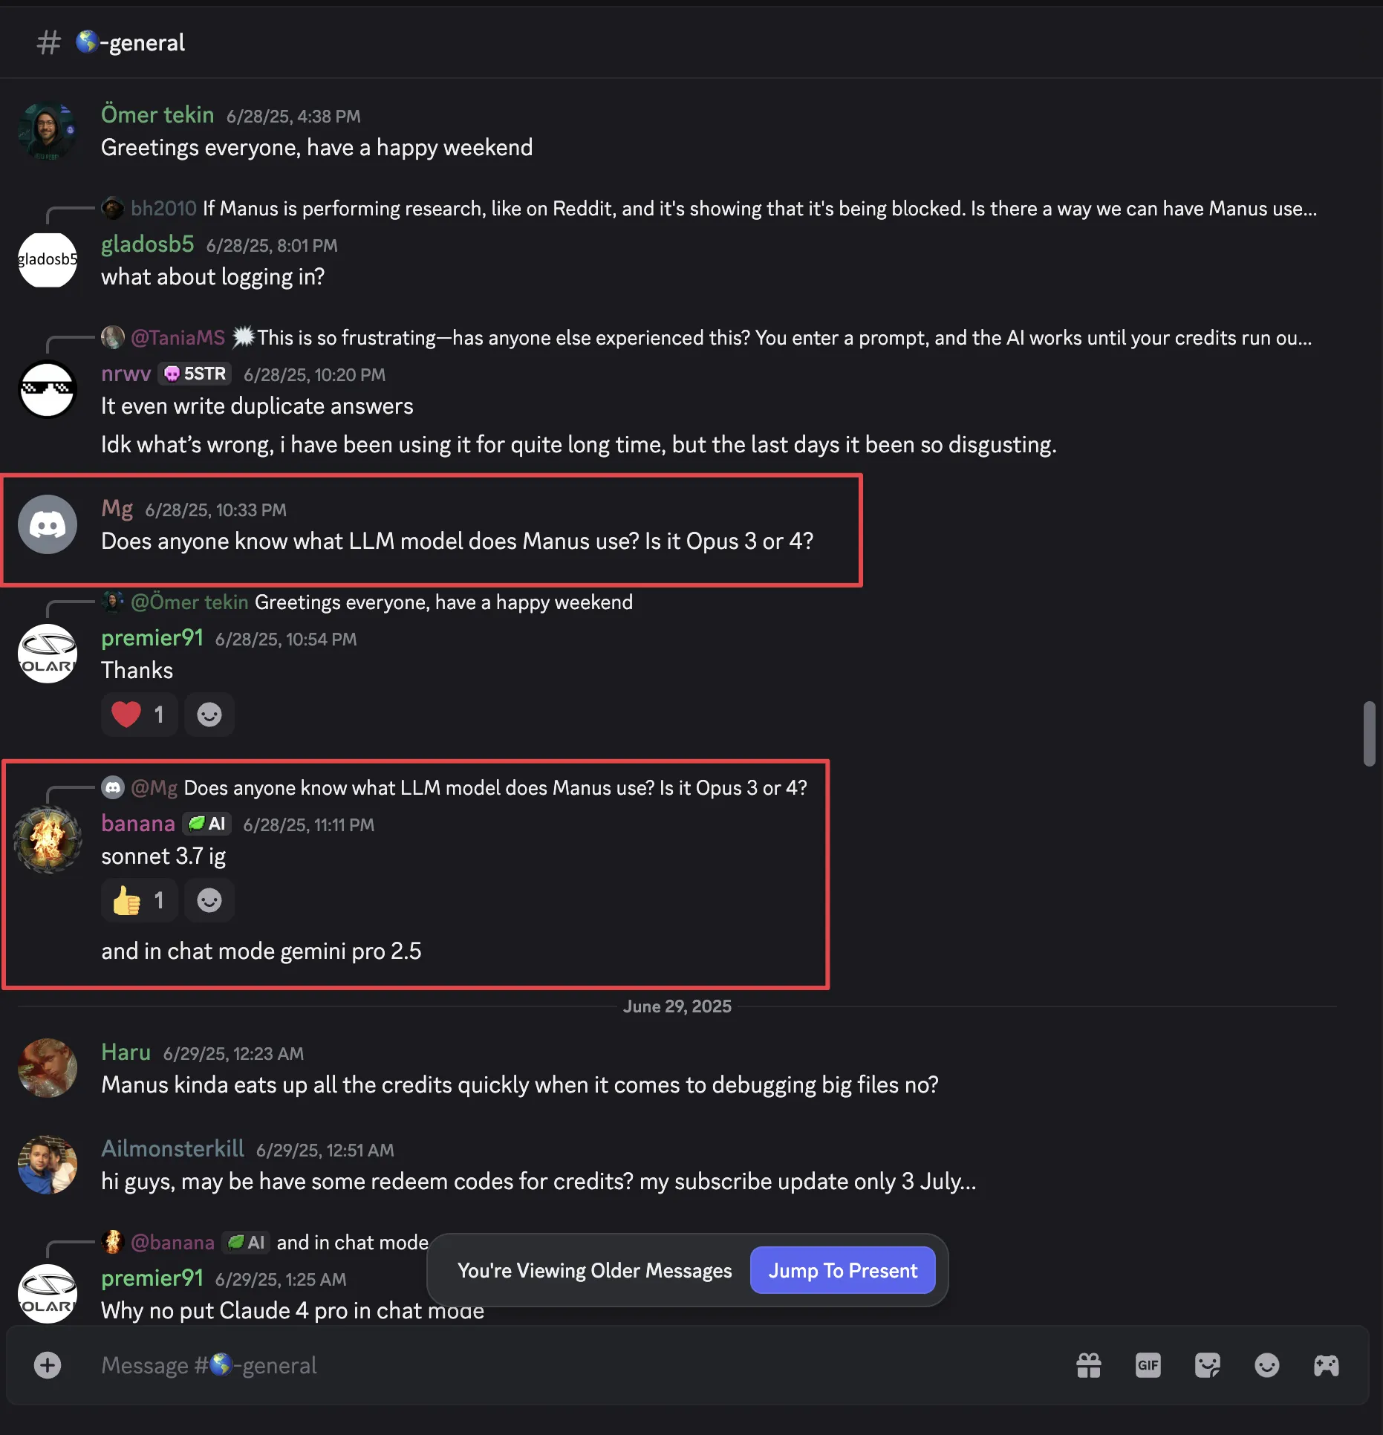Attach a file using the plus icon
The width and height of the screenshot is (1383, 1435).
47,1364
